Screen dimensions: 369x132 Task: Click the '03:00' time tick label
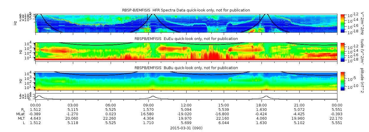pyautogui.click(x=73, y=105)
